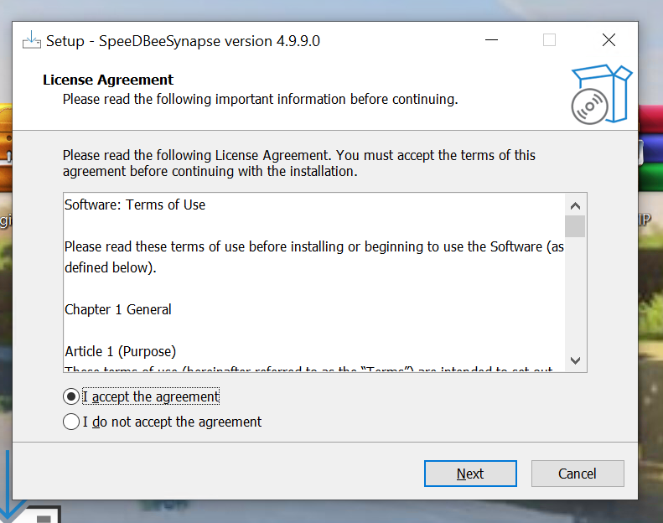663x523 pixels.
Task: Close the Setup window with the X
Action: [x=609, y=40]
